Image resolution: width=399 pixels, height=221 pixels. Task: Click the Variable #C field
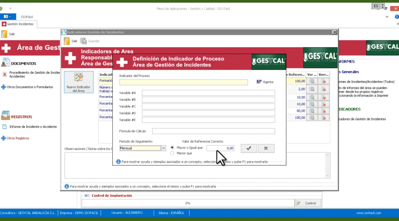tap(209, 106)
